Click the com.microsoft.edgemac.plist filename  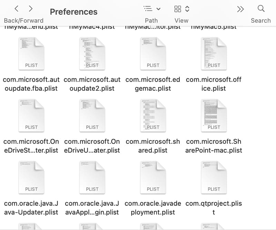tap(153, 84)
